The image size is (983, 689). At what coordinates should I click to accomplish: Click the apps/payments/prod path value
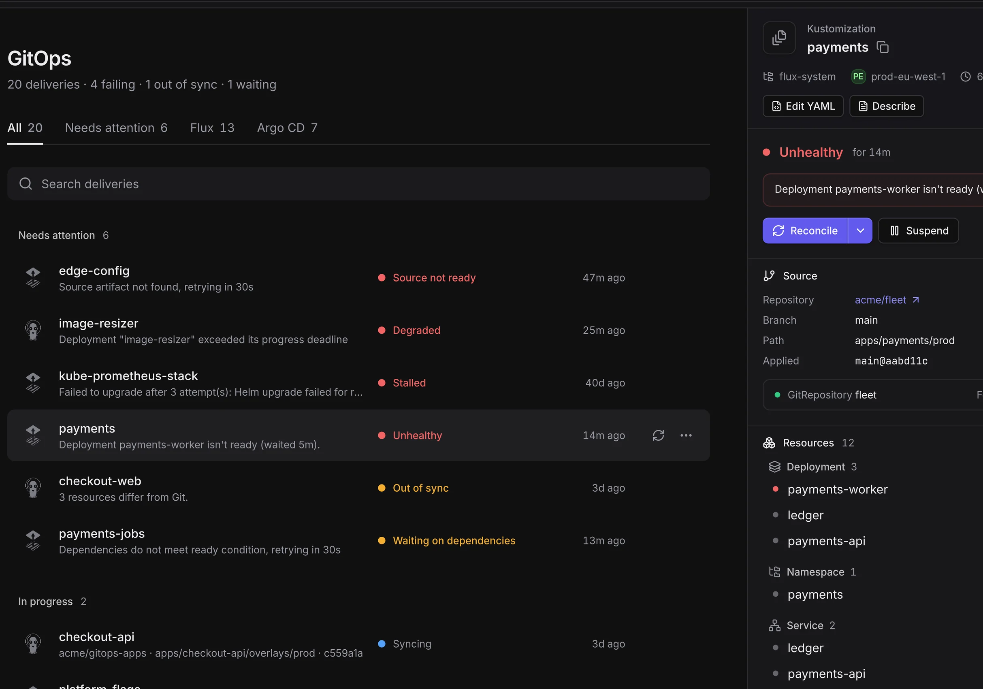[x=905, y=340]
